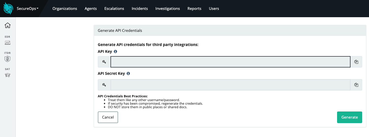Image resolution: width=369 pixels, height=137 pixels.
Task: Open the ITDR fingerprint shield icon
Action: pyautogui.click(x=8, y=59)
